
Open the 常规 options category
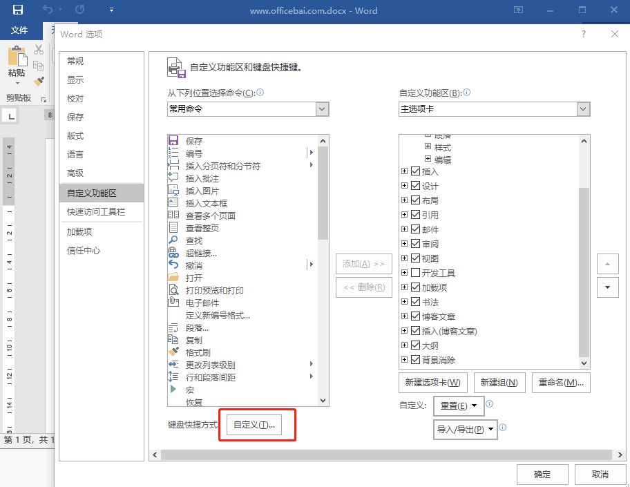pos(102,61)
